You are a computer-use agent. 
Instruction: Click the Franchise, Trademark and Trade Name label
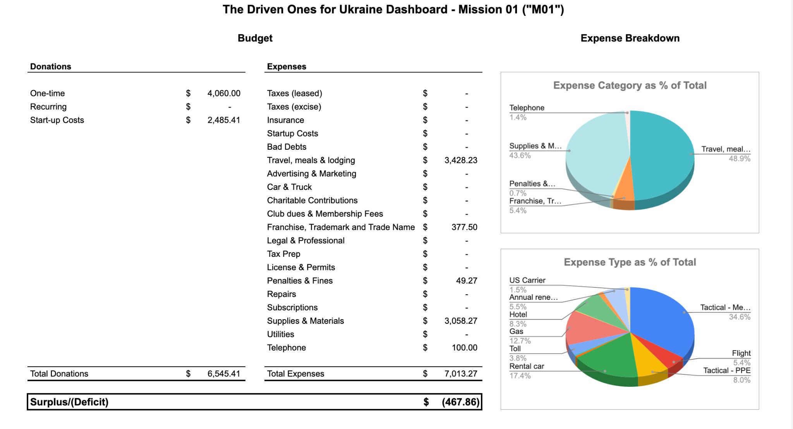[341, 227]
